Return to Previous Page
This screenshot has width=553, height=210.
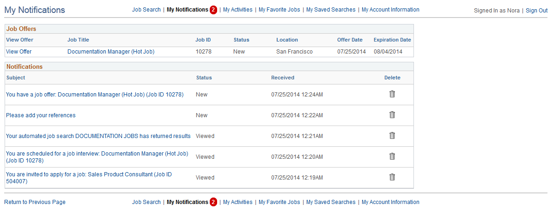(x=35, y=202)
